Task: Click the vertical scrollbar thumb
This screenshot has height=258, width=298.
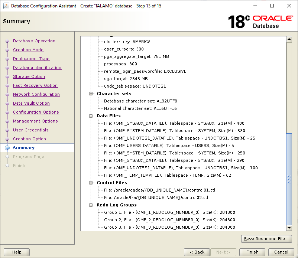Action: (x=289, y=179)
